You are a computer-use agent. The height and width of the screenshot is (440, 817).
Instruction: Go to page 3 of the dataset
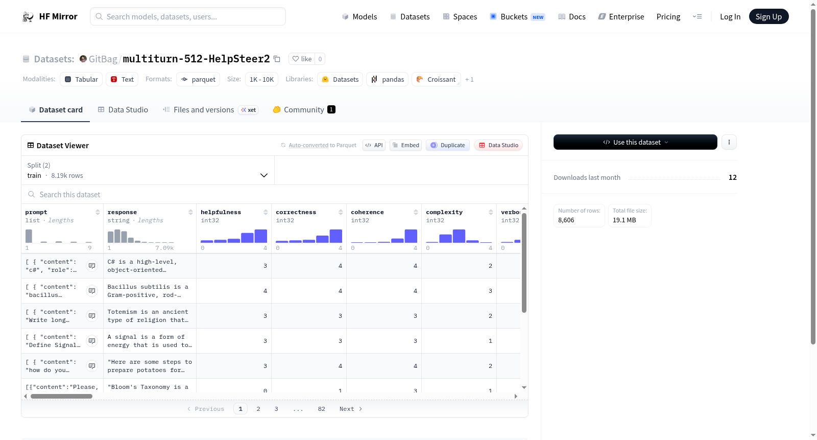pyautogui.click(x=276, y=409)
